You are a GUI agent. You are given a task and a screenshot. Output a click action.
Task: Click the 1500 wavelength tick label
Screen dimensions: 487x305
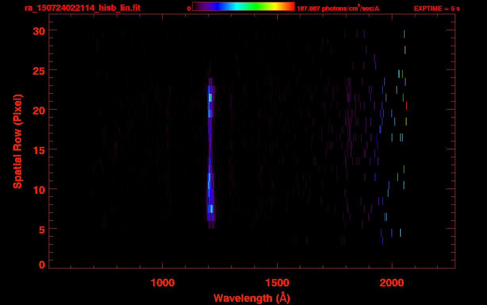coord(277,282)
